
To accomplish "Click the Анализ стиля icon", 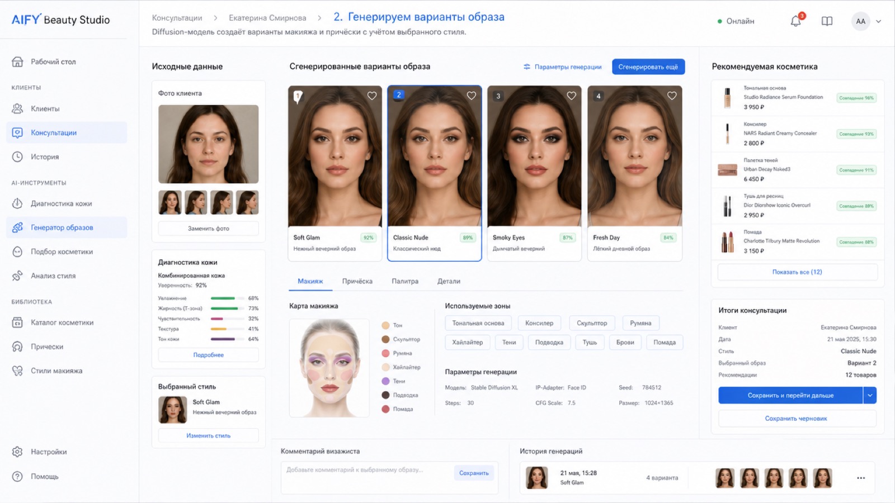I will coord(17,276).
